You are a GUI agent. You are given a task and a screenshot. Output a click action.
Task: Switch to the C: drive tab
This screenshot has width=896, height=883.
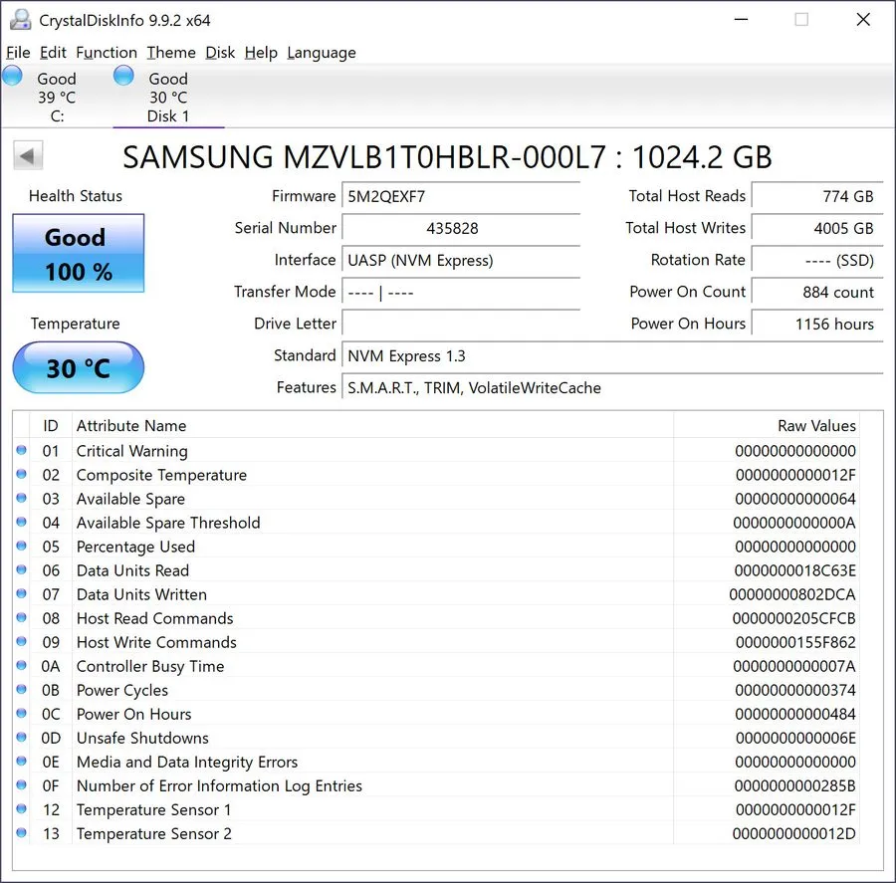coord(57,97)
